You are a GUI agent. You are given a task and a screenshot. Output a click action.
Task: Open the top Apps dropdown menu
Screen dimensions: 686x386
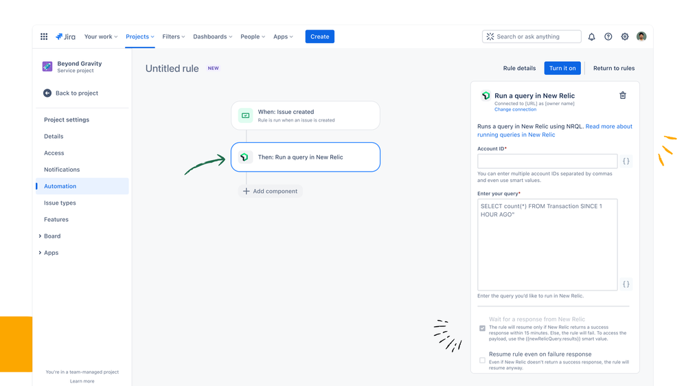click(x=283, y=37)
